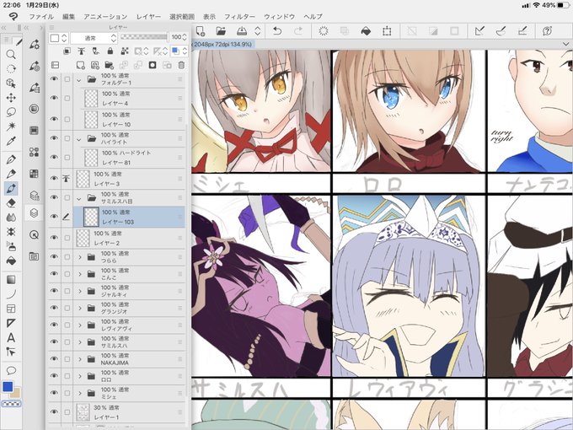Select the Eyedropper tool
573x430 pixels.
(x=11, y=141)
